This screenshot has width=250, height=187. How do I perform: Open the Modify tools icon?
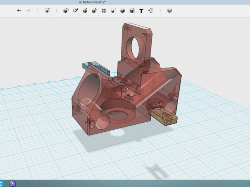tap(94, 11)
